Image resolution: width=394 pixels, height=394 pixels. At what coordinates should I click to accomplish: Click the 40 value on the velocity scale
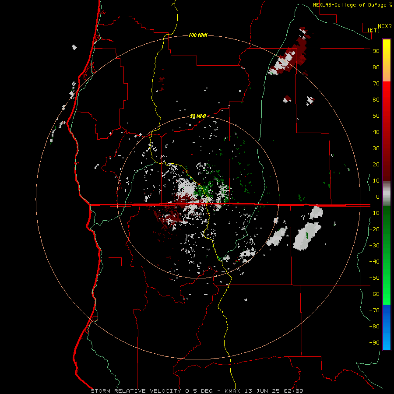coord(376,132)
